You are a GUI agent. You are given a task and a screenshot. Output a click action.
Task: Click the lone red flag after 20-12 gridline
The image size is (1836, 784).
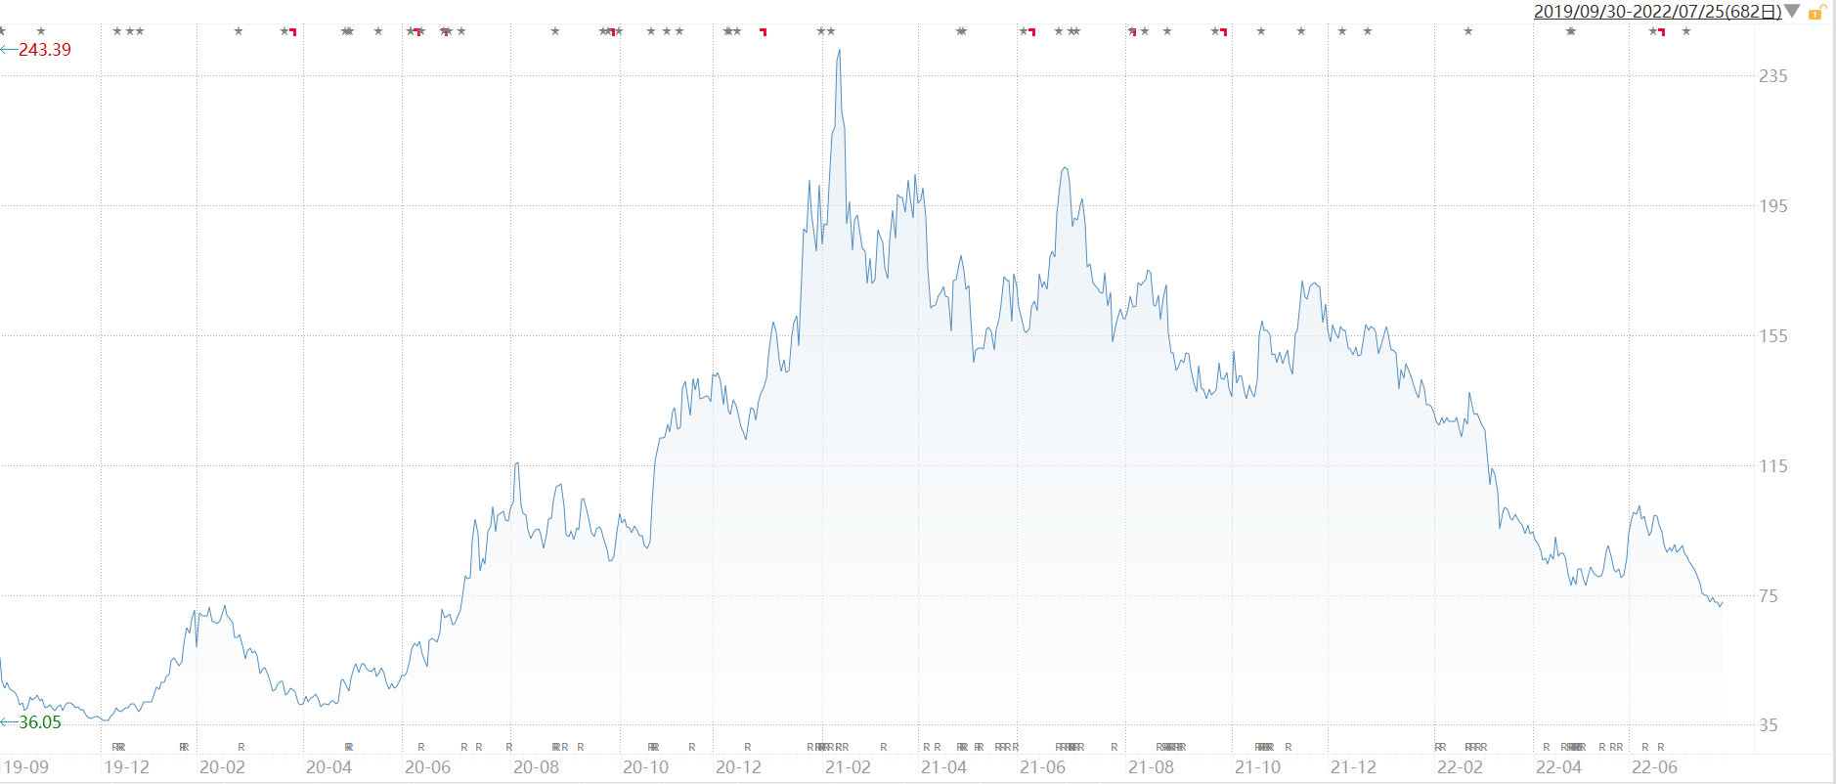coord(763,32)
